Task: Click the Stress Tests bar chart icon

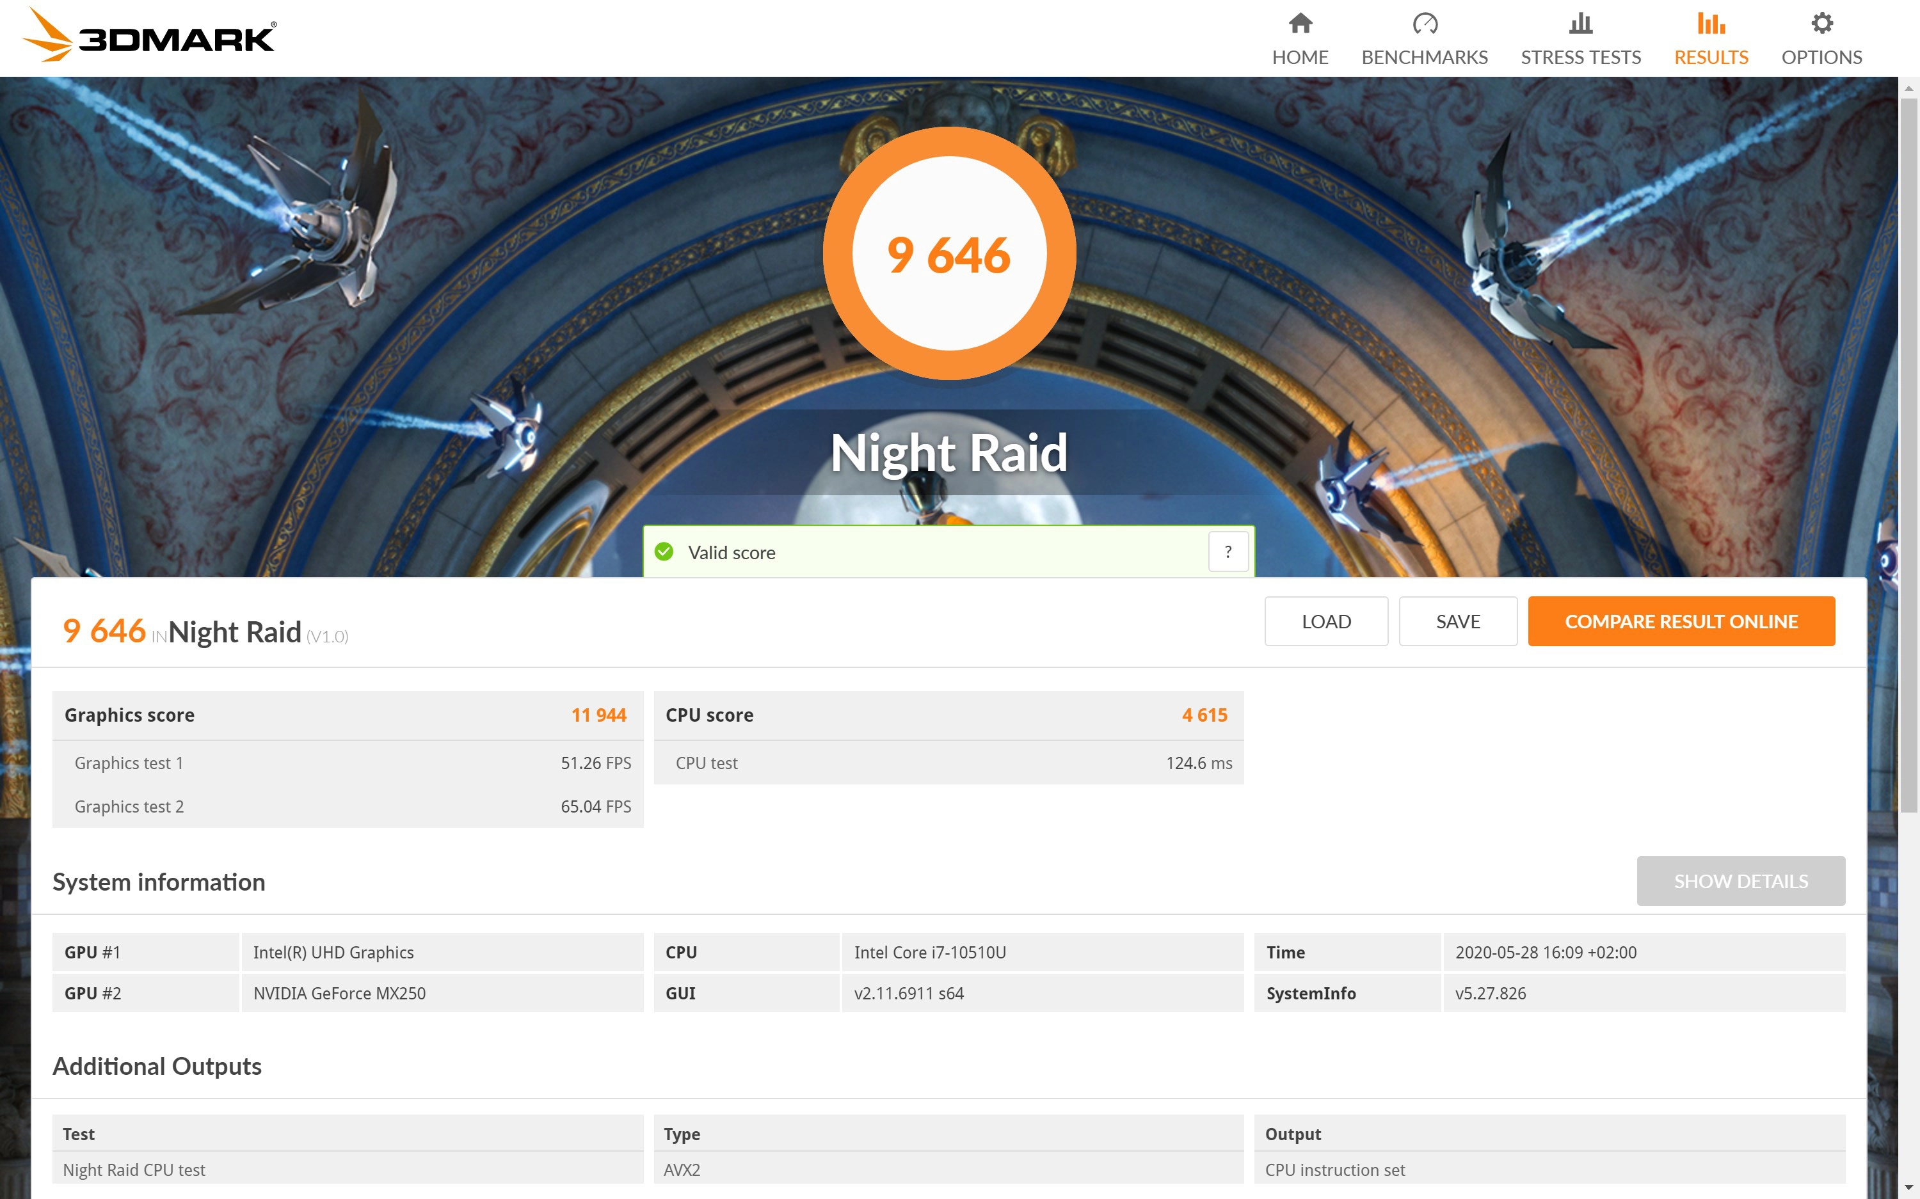Action: tap(1580, 23)
